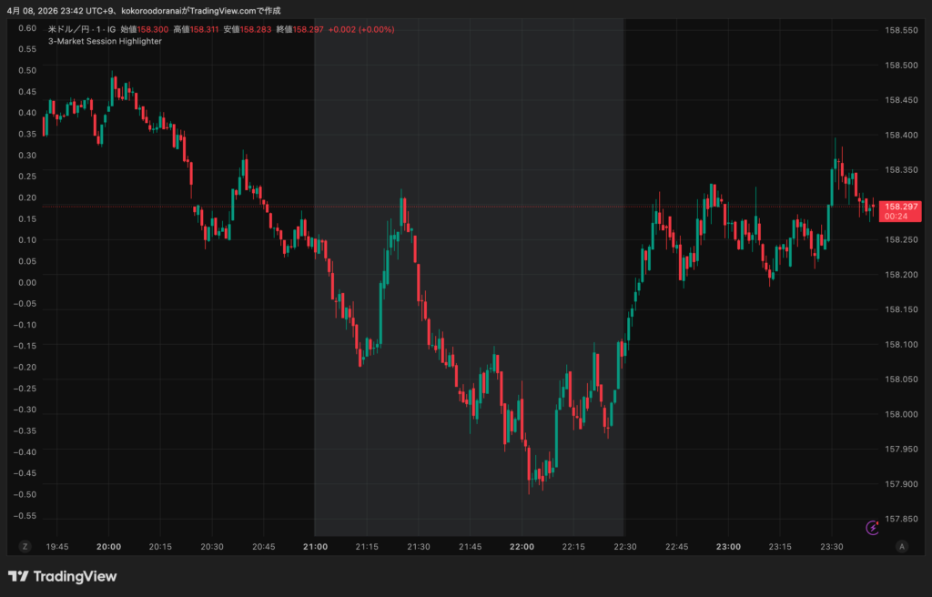Screen dimensions: 932x597
Task: Click the 157.850 price axis label
Action: [x=900, y=519]
